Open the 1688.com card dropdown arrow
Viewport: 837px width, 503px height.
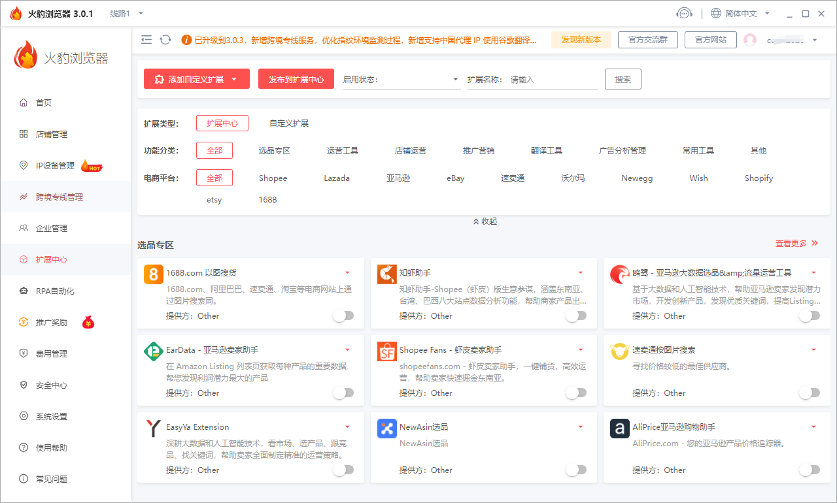tap(347, 272)
